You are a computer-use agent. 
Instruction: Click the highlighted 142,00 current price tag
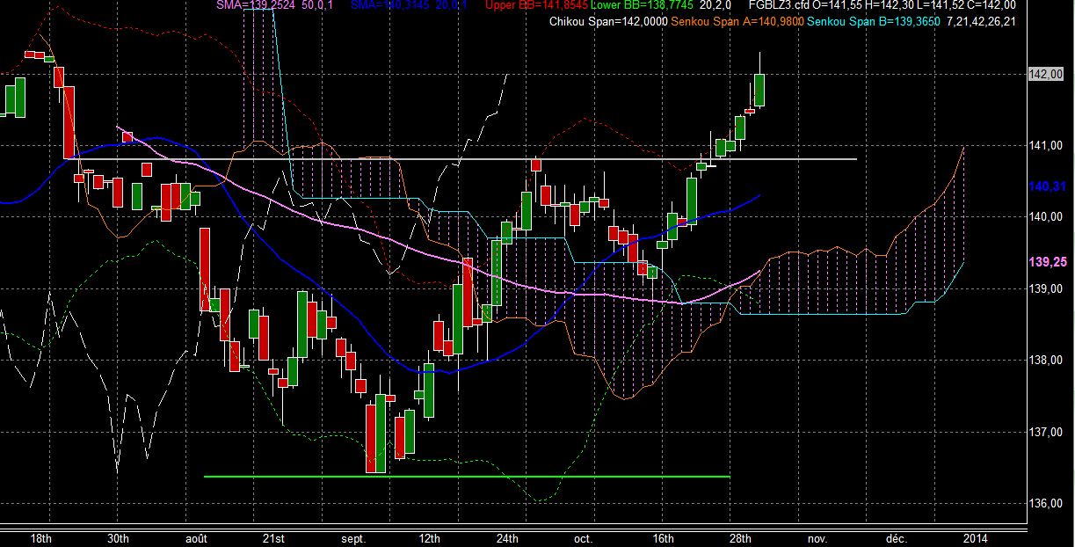[1045, 75]
